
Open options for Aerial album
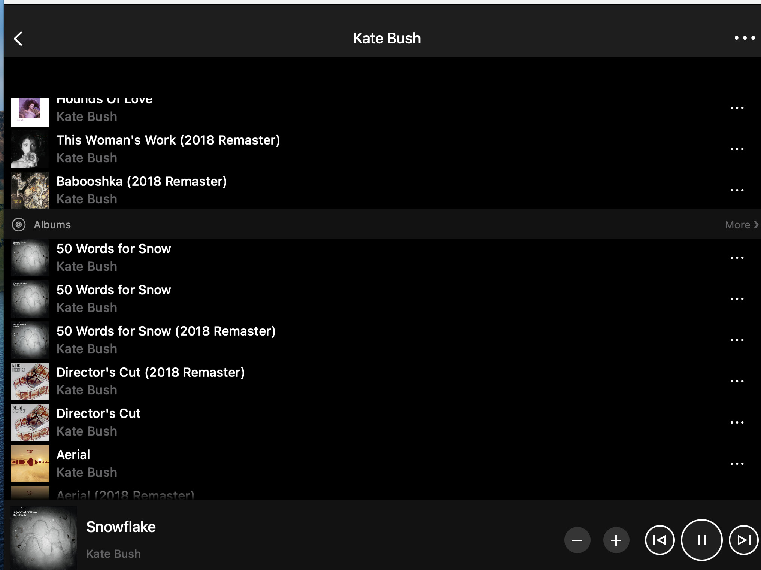coord(737,464)
